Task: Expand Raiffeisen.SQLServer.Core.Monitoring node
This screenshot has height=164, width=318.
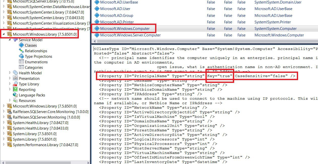Action: tap(4, 112)
